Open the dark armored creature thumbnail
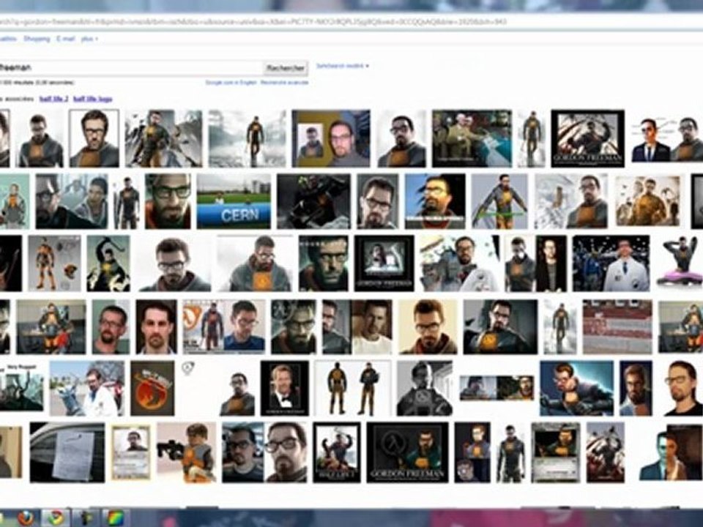 point(314,201)
